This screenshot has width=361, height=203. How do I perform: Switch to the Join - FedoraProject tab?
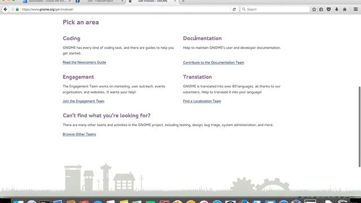coord(100,1)
